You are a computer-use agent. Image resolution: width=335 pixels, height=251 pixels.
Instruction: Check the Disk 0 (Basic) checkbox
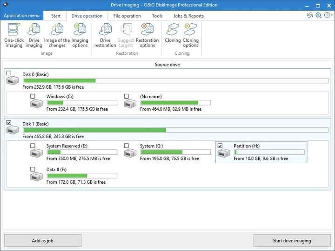click(9, 73)
